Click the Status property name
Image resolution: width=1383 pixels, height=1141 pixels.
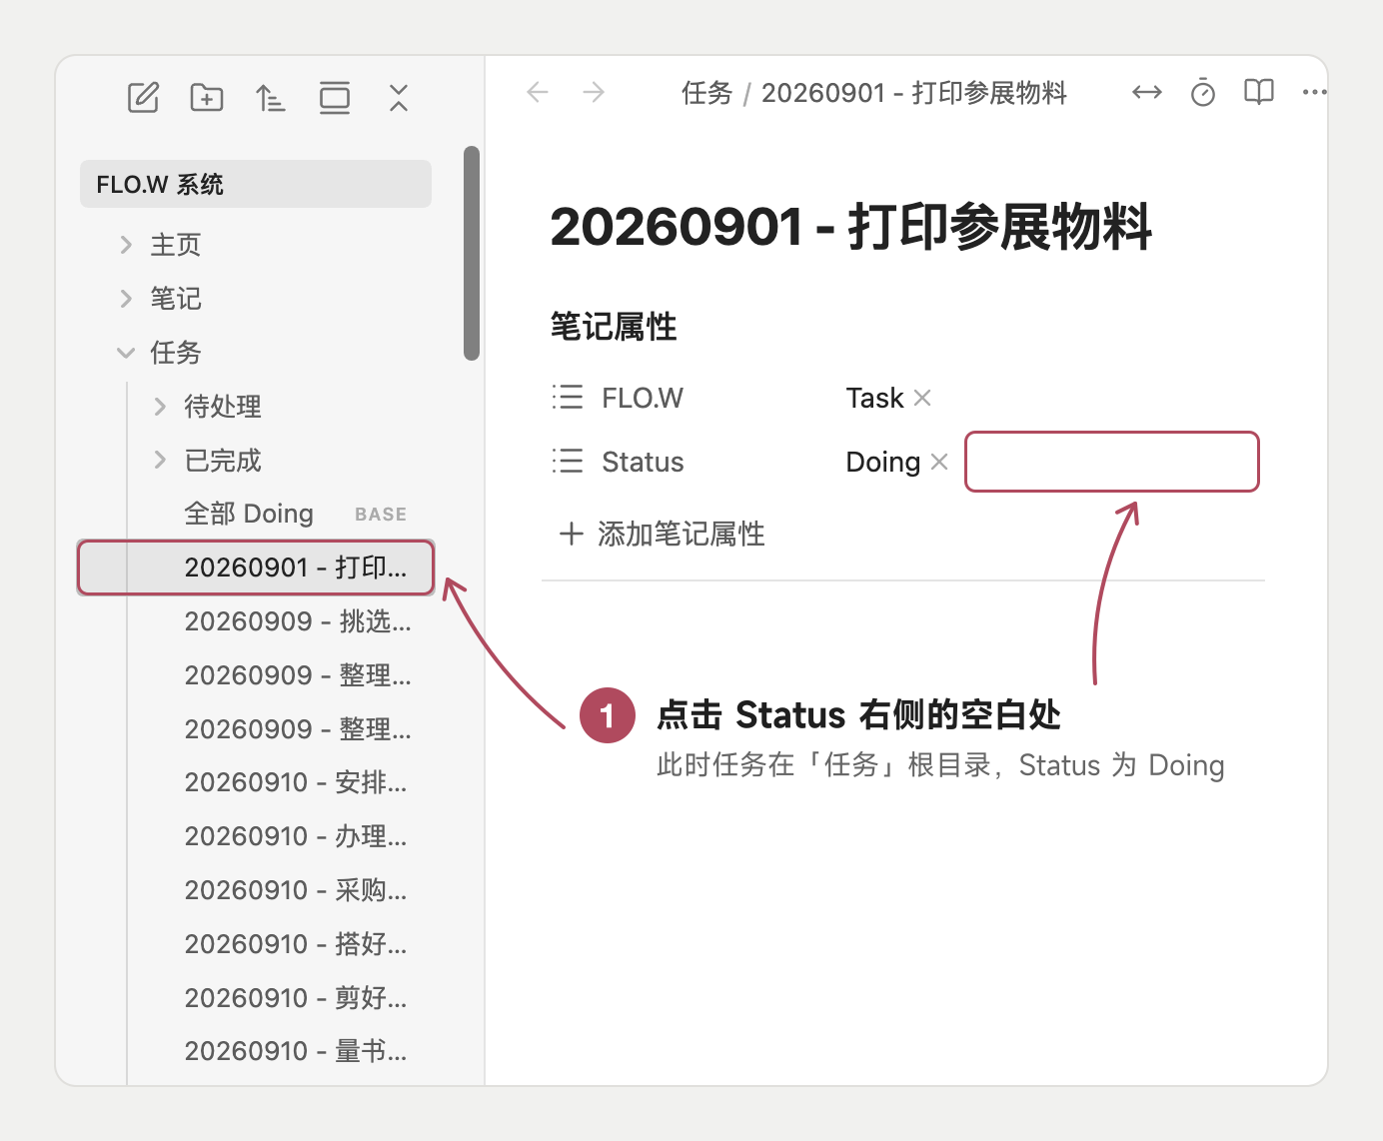click(x=643, y=462)
